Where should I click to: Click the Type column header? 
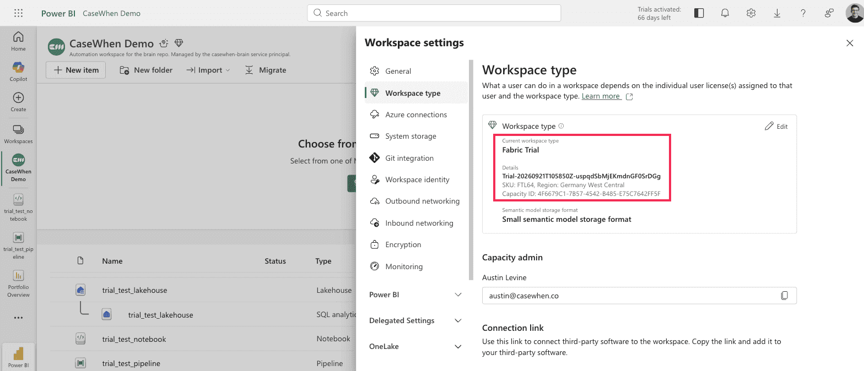pyautogui.click(x=323, y=261)
